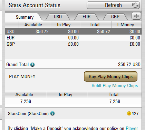Open the GBP tab
The height and width of the screenshot is (130, 145).
click(x=115, y=17)
